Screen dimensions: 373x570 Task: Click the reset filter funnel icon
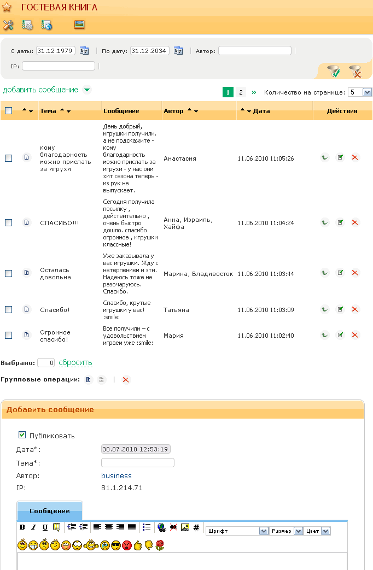355,71
